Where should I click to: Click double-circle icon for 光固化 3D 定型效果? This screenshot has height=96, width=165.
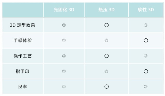(64, 25)
